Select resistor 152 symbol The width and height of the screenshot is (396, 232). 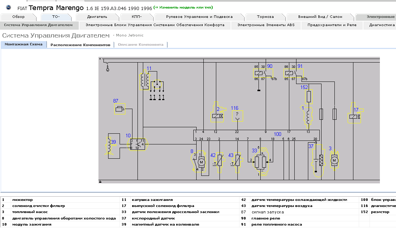click(x=309, y=97)
